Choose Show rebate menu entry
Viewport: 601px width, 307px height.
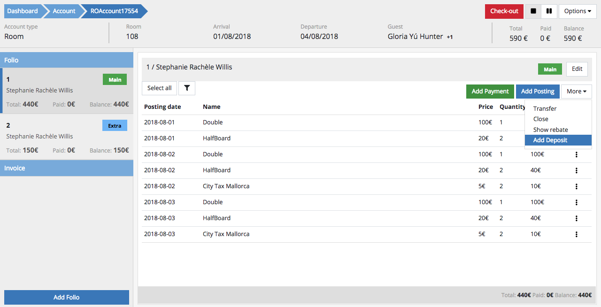coord(550,130)
